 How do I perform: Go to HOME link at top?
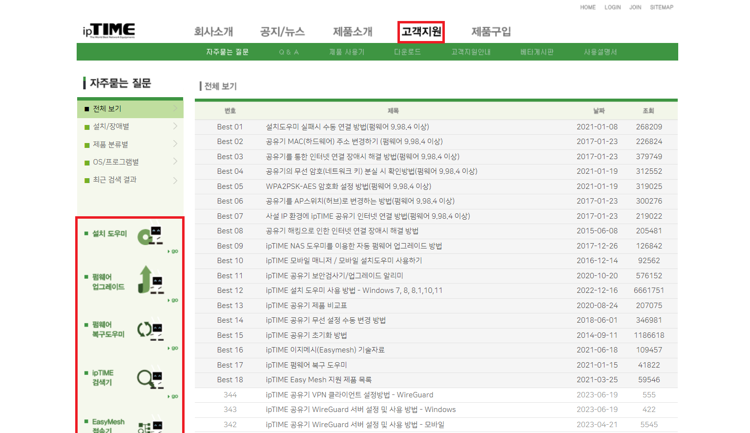click(588, 7)
